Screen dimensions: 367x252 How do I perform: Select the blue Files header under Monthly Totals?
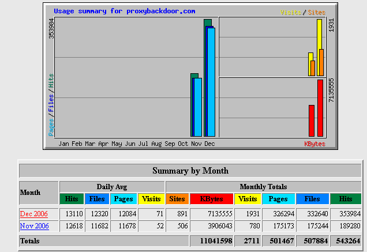(312, 199)
